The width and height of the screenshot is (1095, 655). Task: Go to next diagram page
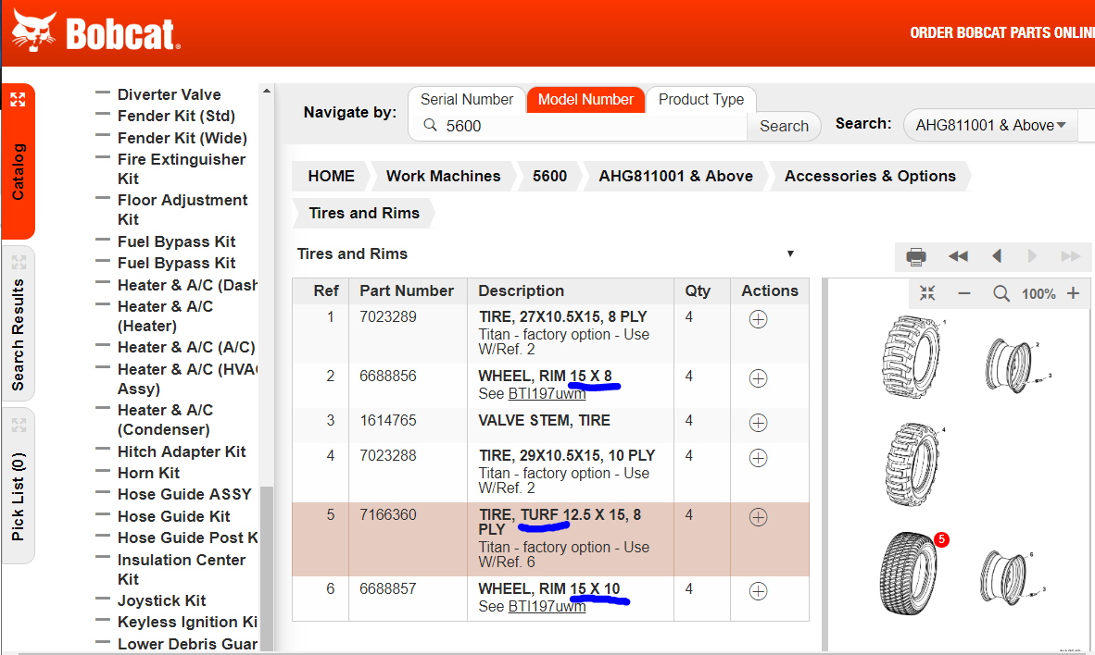pyautogui.click(x=1032, y=256)
